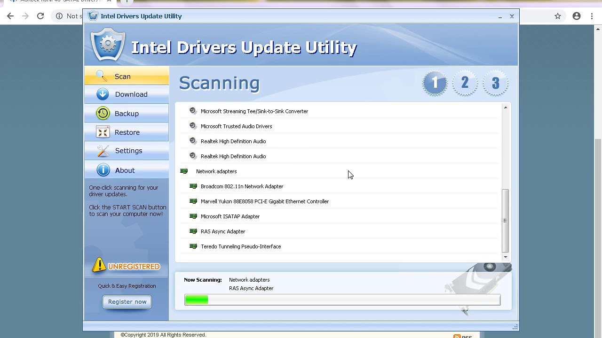
Task: Click the Marvell Yukon Ethernet Controller icon
Action: click(x=193, y=201)
